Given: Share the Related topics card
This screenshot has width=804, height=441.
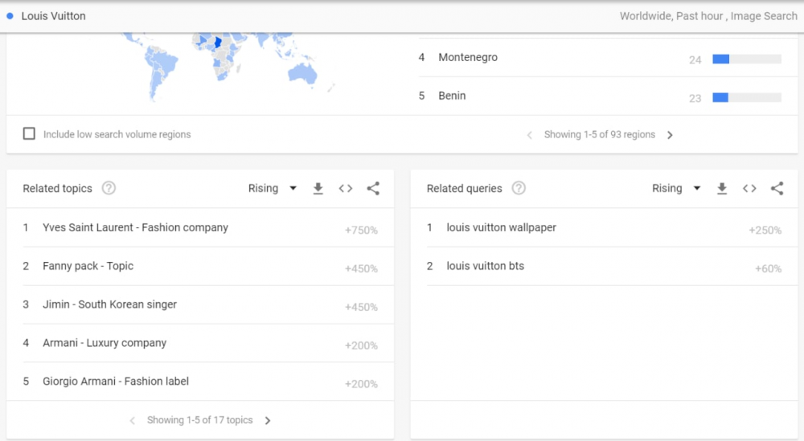Looking at the screenshot, I should [373, 189].
